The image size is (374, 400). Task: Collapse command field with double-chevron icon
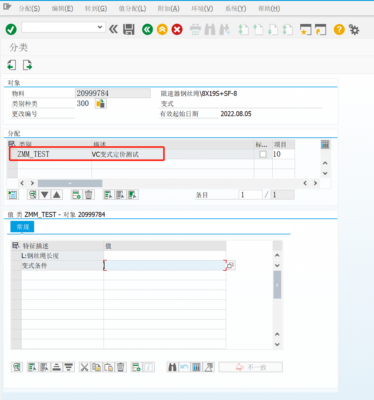point(113,29)
